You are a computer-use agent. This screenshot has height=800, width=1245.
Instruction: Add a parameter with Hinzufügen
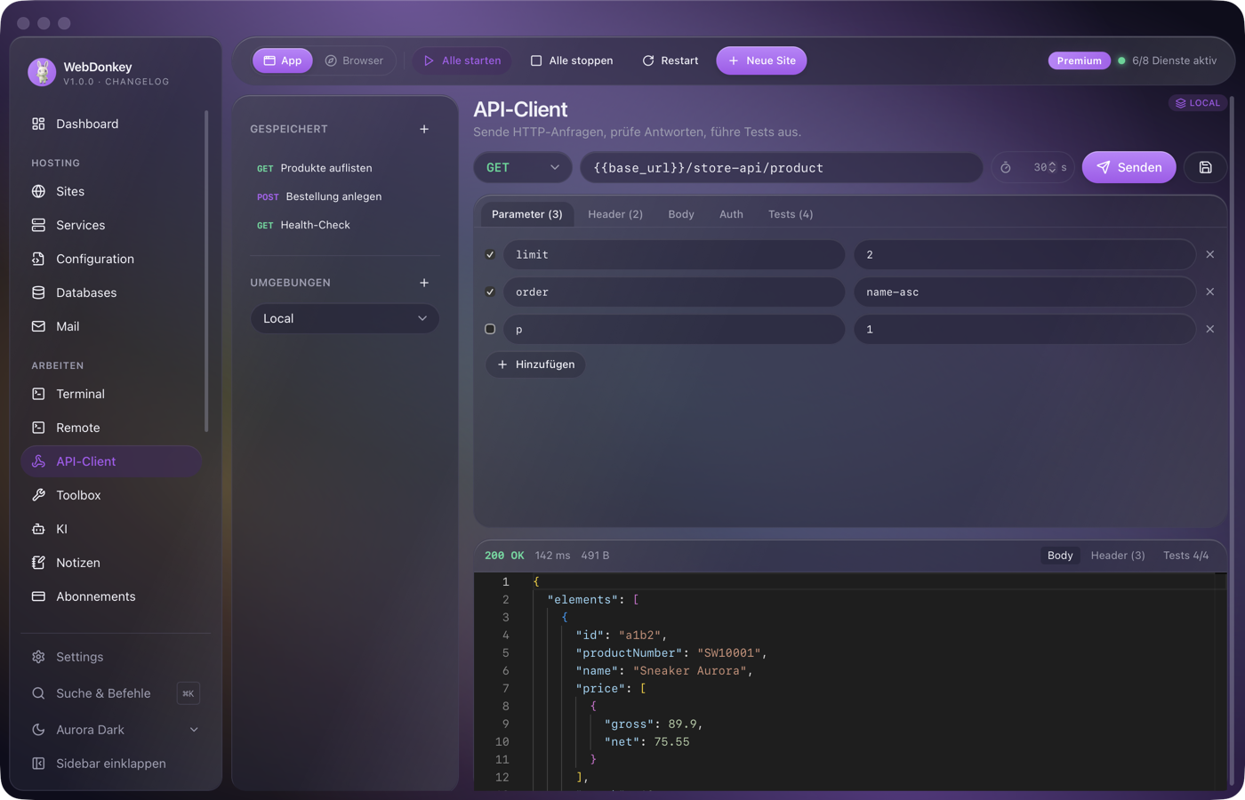(x=536, y=364)
